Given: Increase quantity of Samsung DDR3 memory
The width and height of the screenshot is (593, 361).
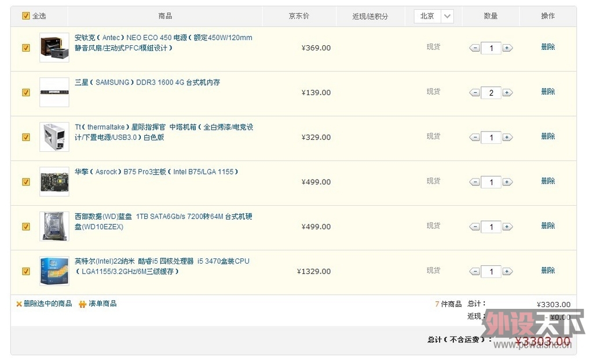Looking at the screenshot, I should pos(507,93).
